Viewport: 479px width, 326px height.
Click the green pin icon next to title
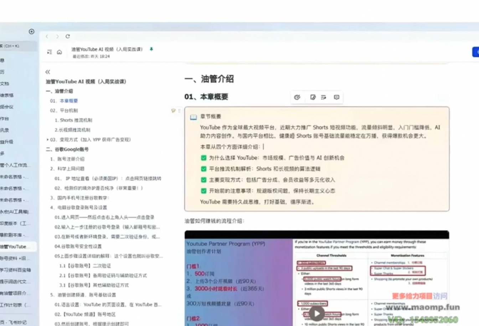(151, 49)
